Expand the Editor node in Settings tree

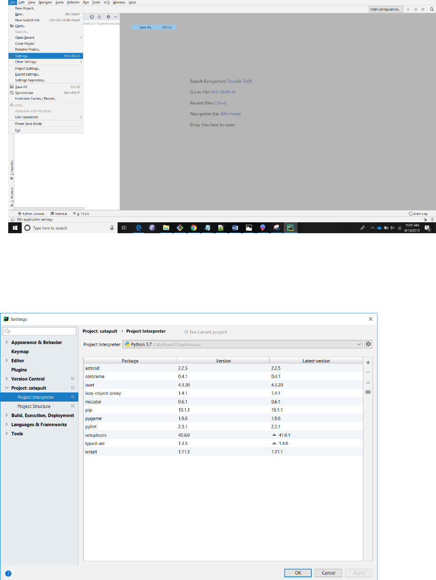6,361
